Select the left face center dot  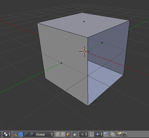point(61,63)
